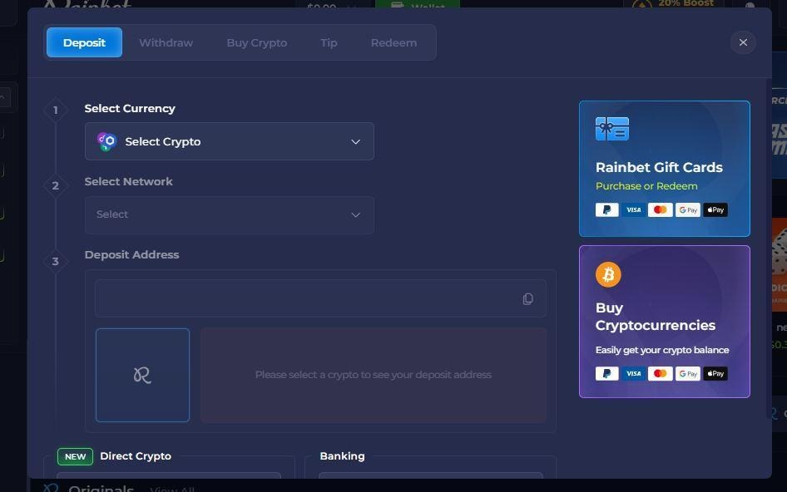Image resolution: width=787 pixels, height=492 pixels.
Task: Click PayPal icon on Buy Cryptocurrencies card
Action: [606, 373]
